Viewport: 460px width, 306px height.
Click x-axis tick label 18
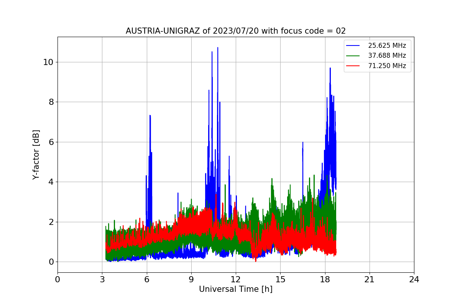click(325, 280)
